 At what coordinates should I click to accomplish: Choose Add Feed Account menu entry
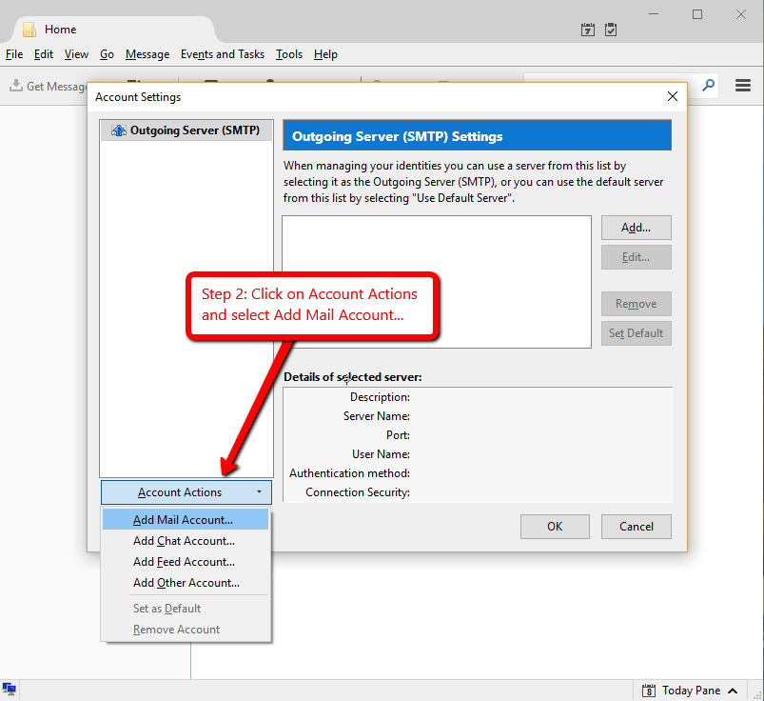[x=186, y=562]
